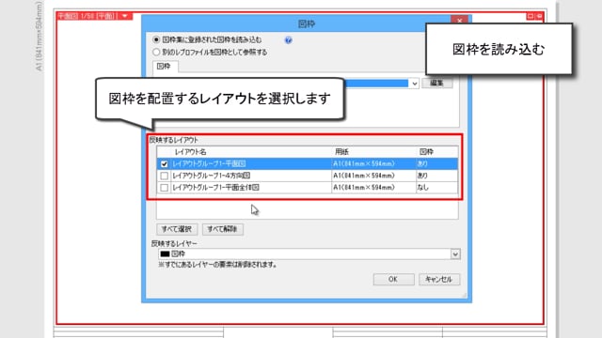Click the 編集 button
Image resolution: width=602 pixels, height=338 pixels.
tap(436, 83)
